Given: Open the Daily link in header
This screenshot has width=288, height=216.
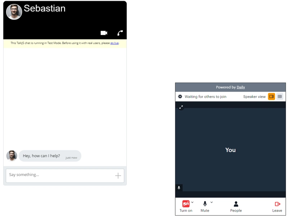Looking at the screenshot, I should click(x=240, y=87).
